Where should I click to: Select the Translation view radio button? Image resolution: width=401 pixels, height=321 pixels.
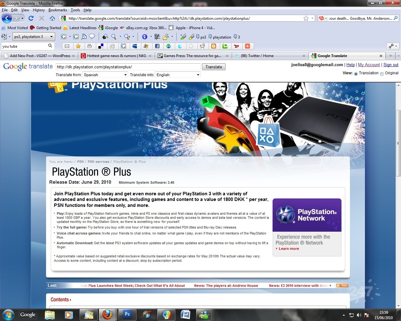(356, 74)
